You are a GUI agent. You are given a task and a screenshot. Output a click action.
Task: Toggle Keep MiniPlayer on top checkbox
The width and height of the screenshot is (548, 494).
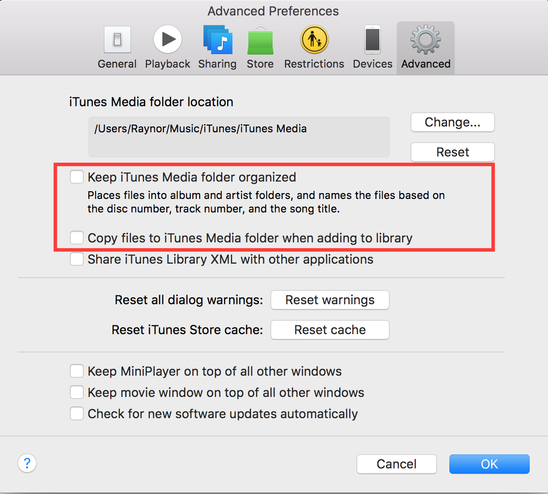76,371
